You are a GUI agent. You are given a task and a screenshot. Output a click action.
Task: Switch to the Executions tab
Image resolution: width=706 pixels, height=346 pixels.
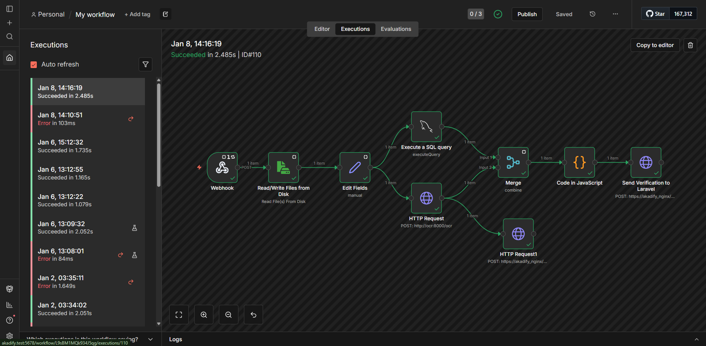click(355, 29)
